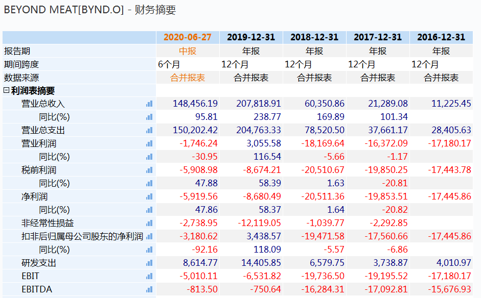The height and width of the screenshot is (298, 481).
Task: Click R&D value 14,405.85
Action: [x=261, y=262]
